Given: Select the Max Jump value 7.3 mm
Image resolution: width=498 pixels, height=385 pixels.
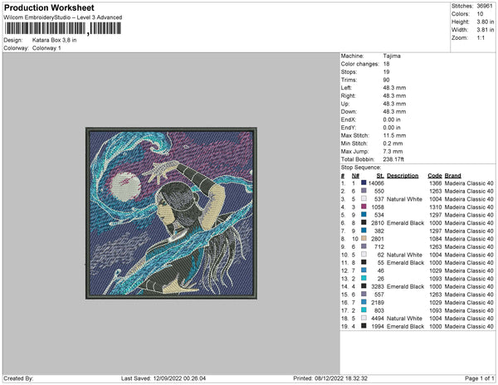Looking at the screenshot, I should (x=393, y=151).
